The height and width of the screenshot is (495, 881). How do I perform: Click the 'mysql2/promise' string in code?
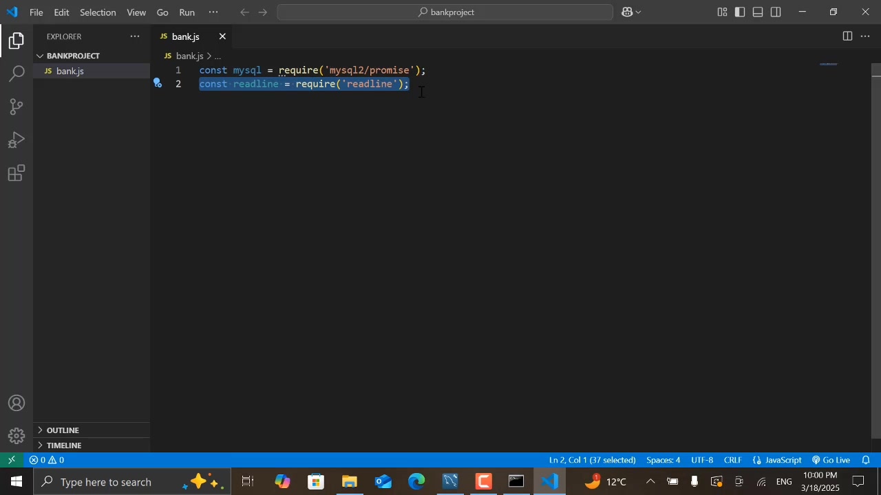[369, 70]
